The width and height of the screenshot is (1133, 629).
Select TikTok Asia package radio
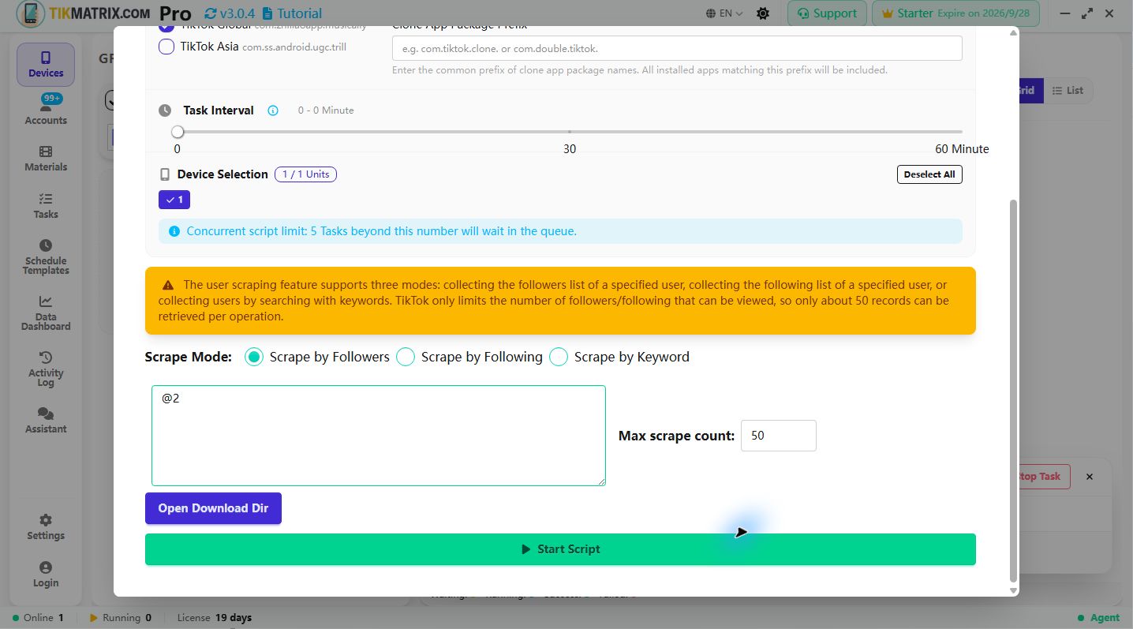click(166, 47)
